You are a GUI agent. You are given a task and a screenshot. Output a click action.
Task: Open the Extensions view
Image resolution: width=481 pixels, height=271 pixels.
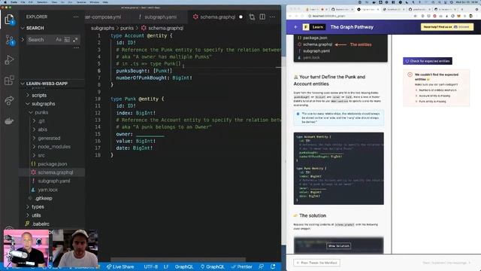[x=9, y=81]
